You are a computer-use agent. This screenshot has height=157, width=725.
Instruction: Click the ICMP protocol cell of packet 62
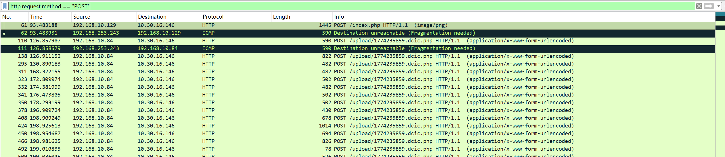(208, 33)
